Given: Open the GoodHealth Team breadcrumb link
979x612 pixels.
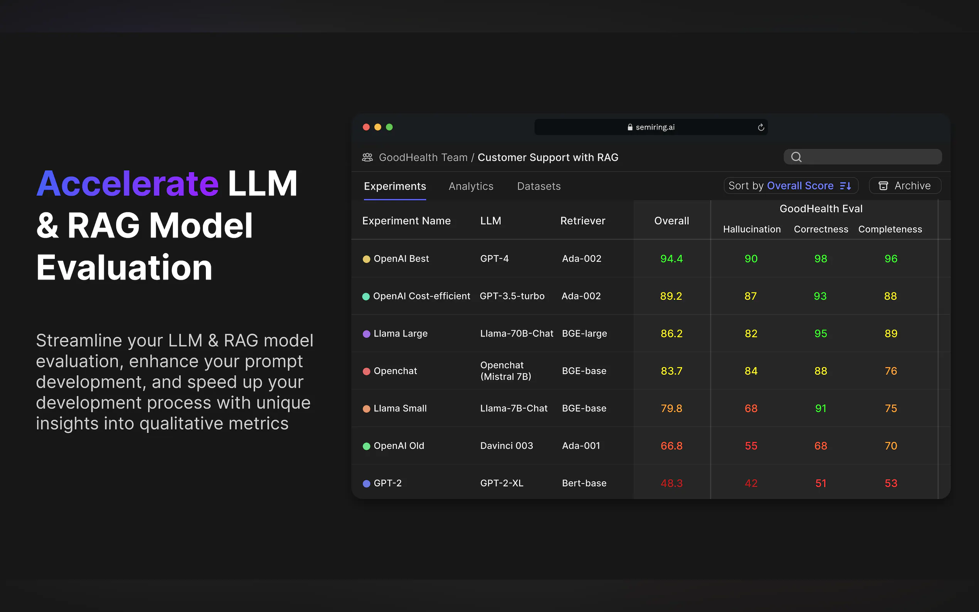Looking at the screenshot, I should (x=423, y=158).
